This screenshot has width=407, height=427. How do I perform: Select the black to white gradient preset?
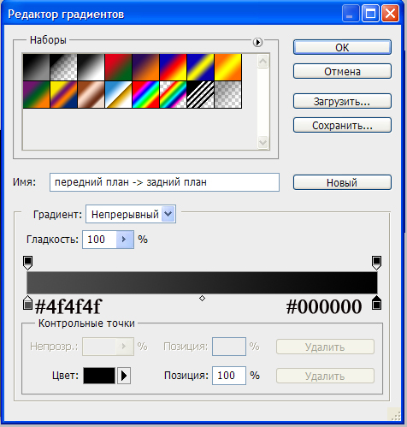point(91,68)
